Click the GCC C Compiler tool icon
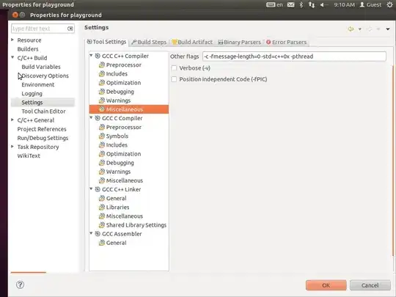This screenshot has height=297, width=396. click(98, 118)
